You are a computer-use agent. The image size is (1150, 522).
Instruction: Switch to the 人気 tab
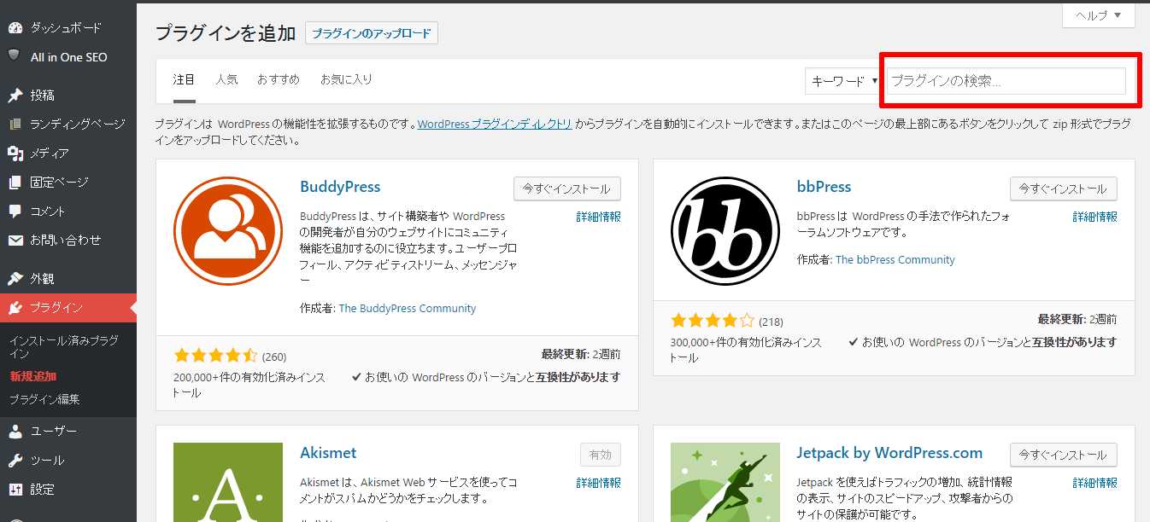(226, 79)
